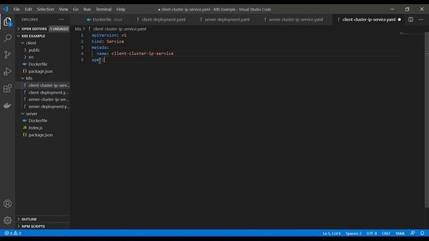Open package.json under client folder

(40, 71)
